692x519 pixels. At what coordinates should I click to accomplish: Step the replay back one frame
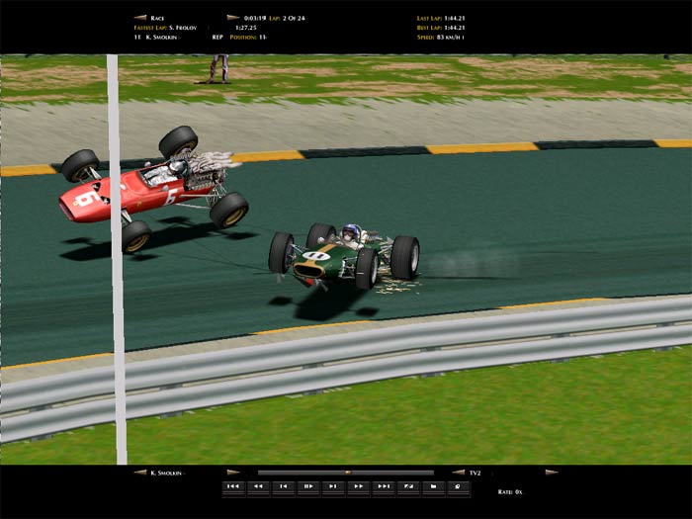pyautogui.click(x=283, y=486)
